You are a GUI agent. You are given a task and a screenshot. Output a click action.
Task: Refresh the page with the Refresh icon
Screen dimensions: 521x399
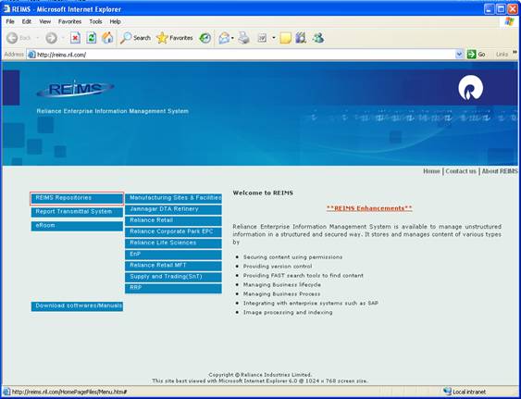point(92,38)
